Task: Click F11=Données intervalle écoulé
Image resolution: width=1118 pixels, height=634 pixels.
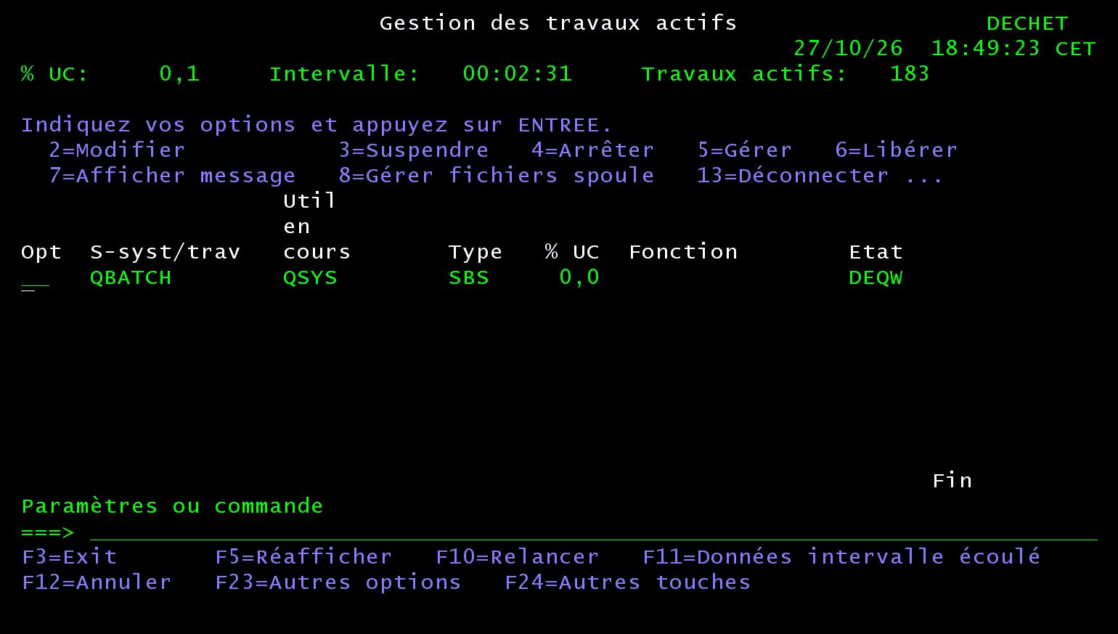Action: pyautogui.click(x=841, y=557)
